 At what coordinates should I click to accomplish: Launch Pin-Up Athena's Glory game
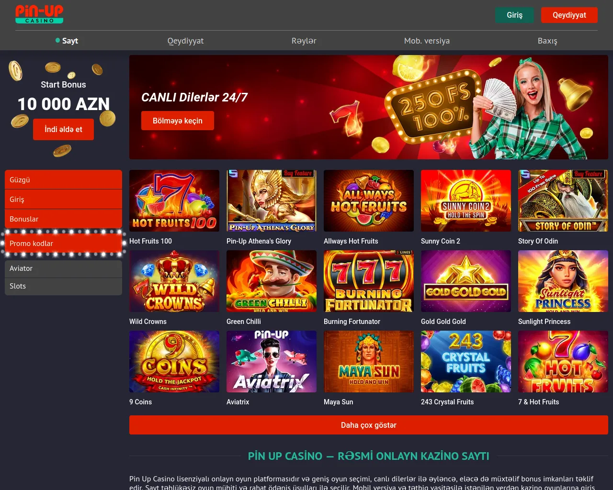[272, 201]
